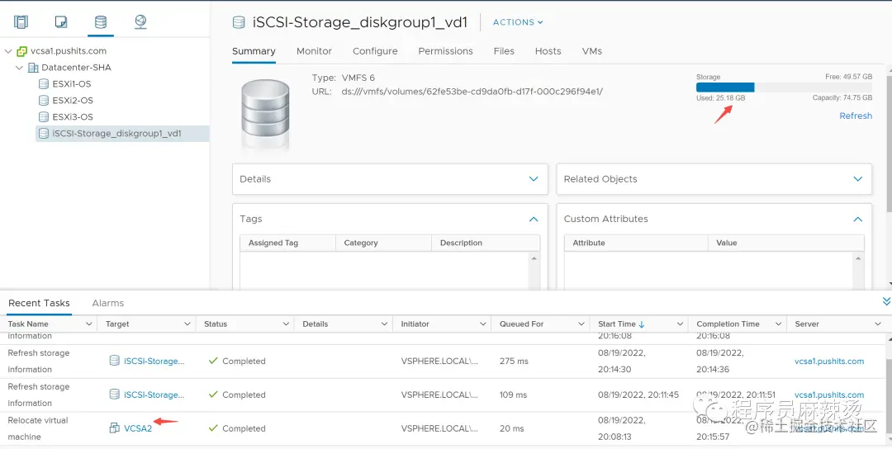Image resolution: width=892 pixels, height=449 pixels.
Task: Click the Refresh storage link
Action: click(x=856, y=116)
